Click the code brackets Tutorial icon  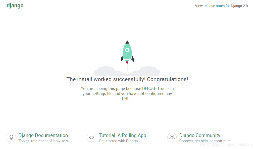[x=91, y=137]
